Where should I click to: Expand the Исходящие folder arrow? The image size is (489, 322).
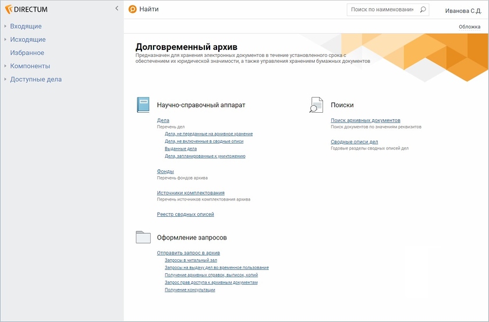point(5,40)
